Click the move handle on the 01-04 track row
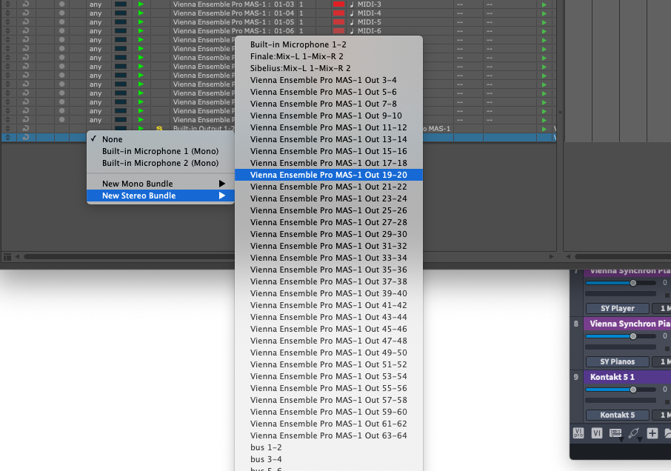Viewport: 671px width, 471px height. [7, 13]
